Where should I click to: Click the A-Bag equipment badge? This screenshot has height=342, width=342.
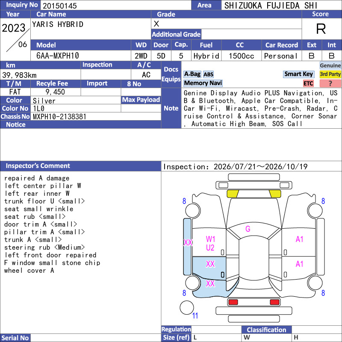[x=192, y=74]
